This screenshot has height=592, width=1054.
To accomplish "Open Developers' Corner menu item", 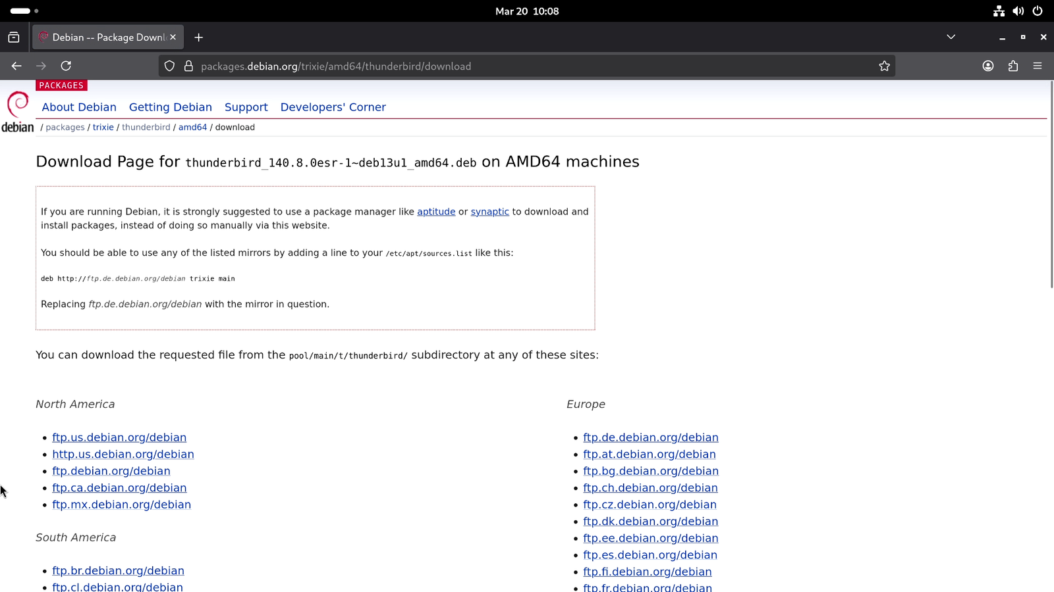I will click(333, 107).
